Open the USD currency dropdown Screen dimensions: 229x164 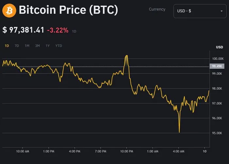pyautogui.click(x=200, y=11)
